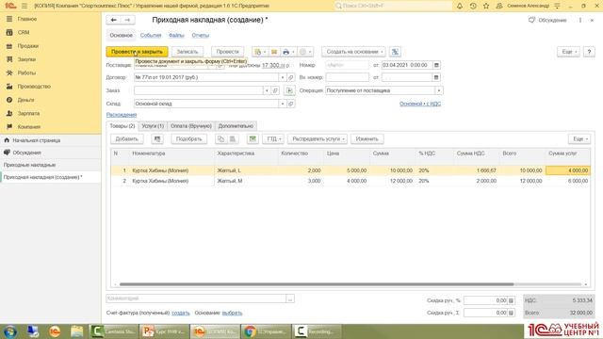The width and height of the screenshot is (603, 339).
Task: Click the fill-by-order icon next to Заказ
Action: coord(289,90)
